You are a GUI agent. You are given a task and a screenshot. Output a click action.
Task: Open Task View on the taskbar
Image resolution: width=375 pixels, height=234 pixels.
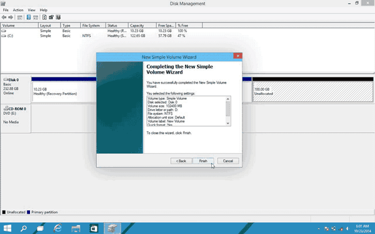click(40, 229)
